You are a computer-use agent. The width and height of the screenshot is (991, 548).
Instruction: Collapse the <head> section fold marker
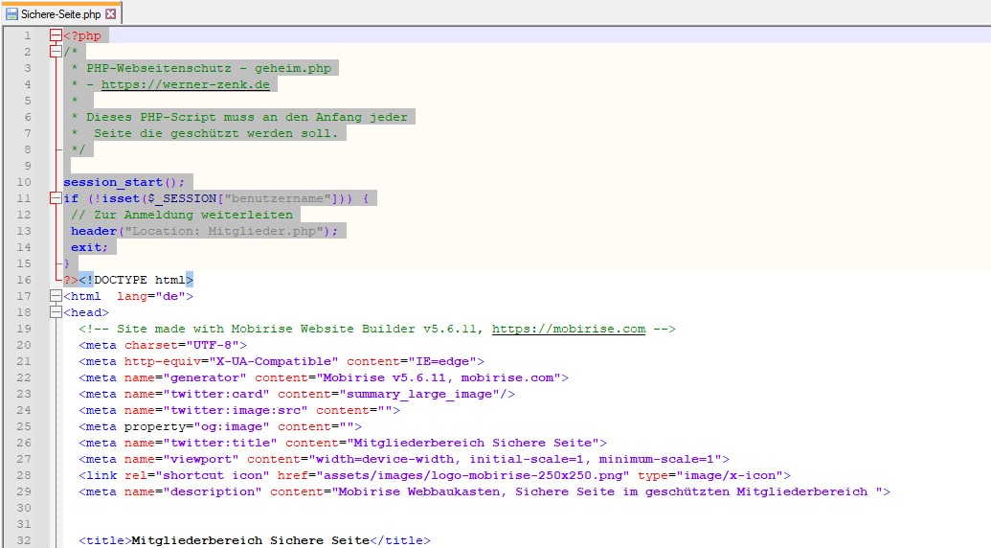(x=56, y=312)
